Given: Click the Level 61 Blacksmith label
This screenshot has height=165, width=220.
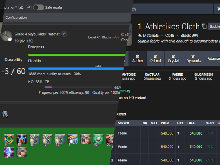Looking at the screenshot, I should pyautogui.click(x=103, y=37).
